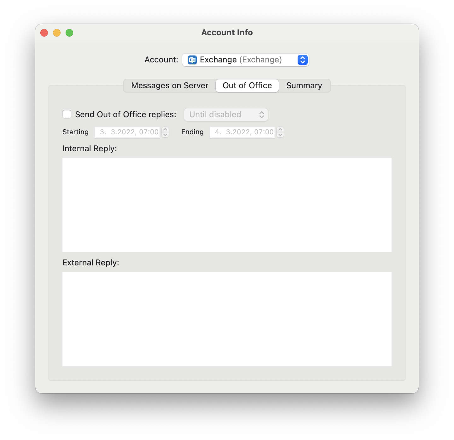Switch to the Messages on Server tab
Image resolution: width=454 pixels, height=440 pixels.
click(x=170, y=86)
